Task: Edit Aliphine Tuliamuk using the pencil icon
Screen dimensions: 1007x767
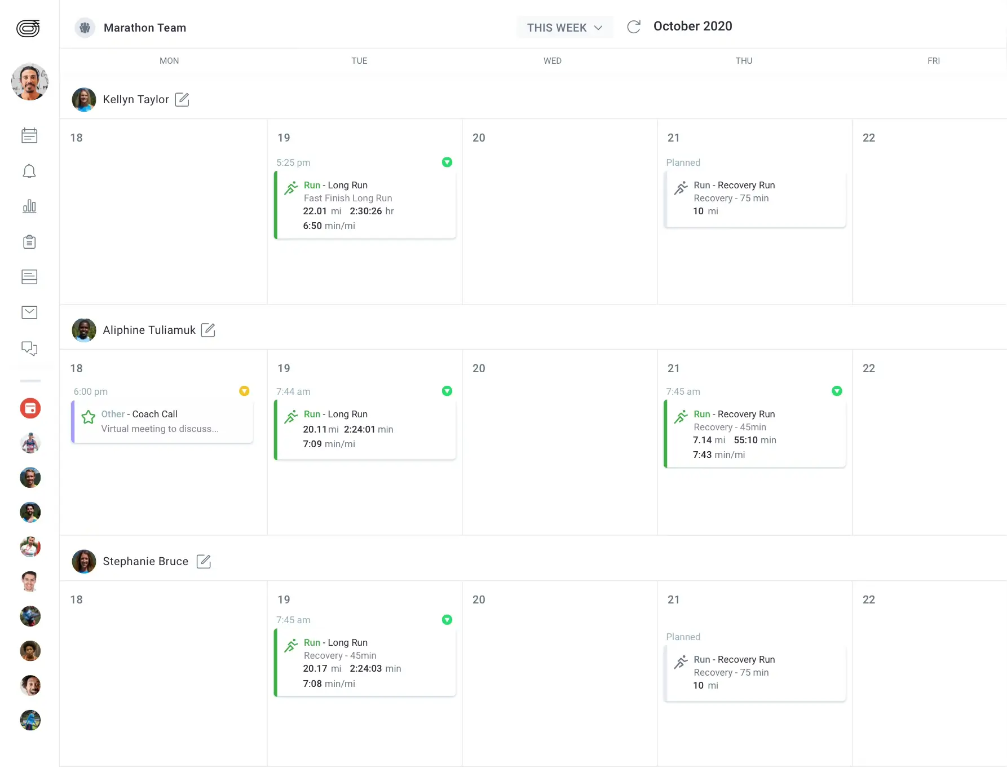Action: pyautogui.click(x=208, y=330)
